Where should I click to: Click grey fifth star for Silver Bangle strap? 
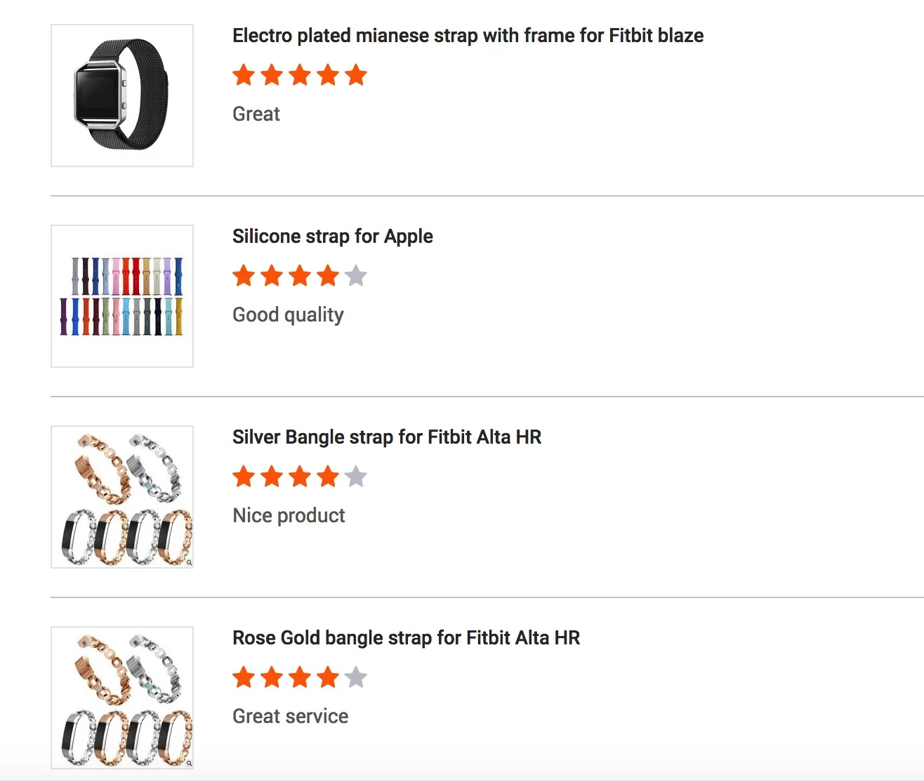pyautogui.click(x=356, y=477)
